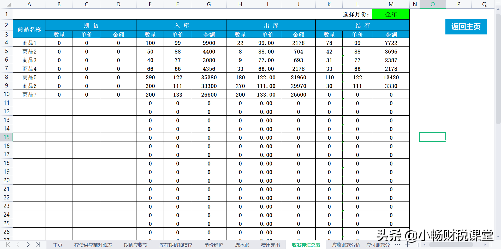Click the horizontal scrollbar right arrow
Viewport: 501px width, 249px height.
point(485,245)
